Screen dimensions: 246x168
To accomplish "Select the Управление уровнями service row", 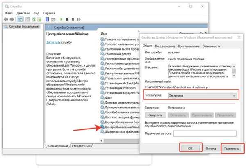I will click(x=120, y=78).
